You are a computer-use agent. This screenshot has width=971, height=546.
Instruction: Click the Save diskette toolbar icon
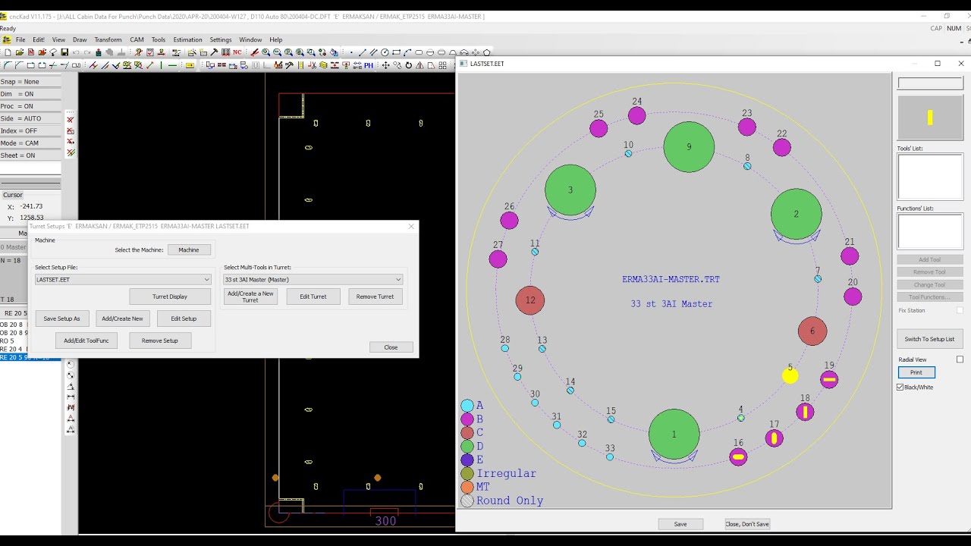pyautogui.click(x=64, y=52)
